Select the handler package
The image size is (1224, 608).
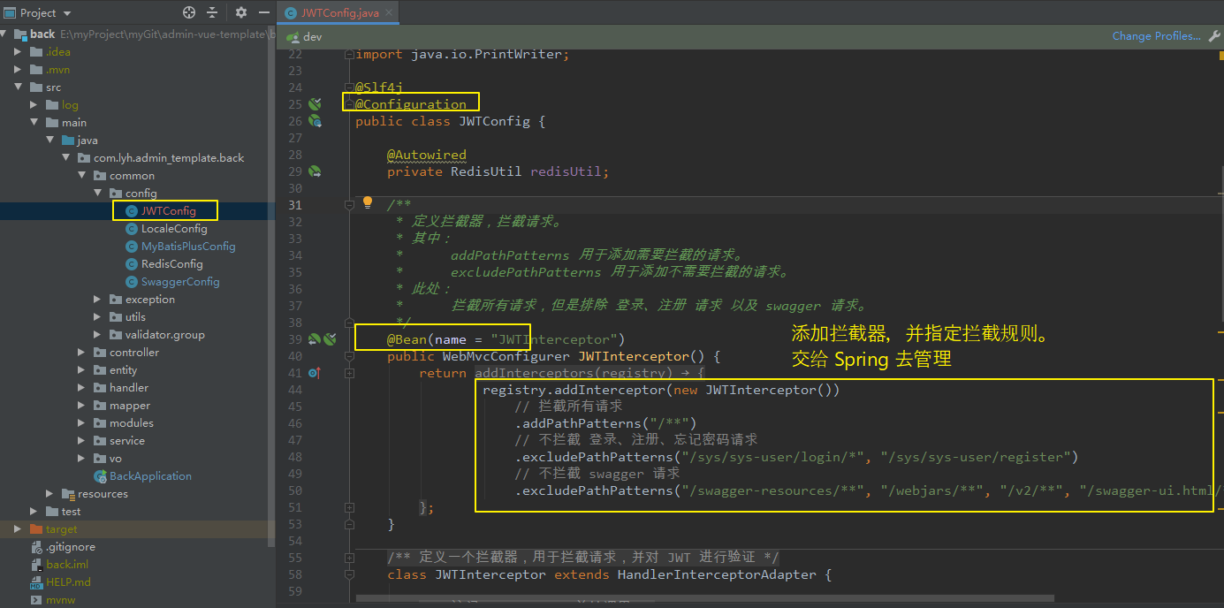coord(129,388)
